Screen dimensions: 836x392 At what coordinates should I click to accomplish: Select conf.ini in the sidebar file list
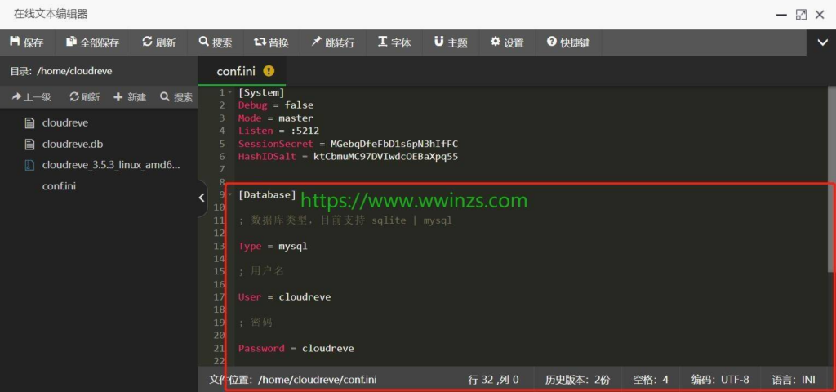click(x=59, y=187)
